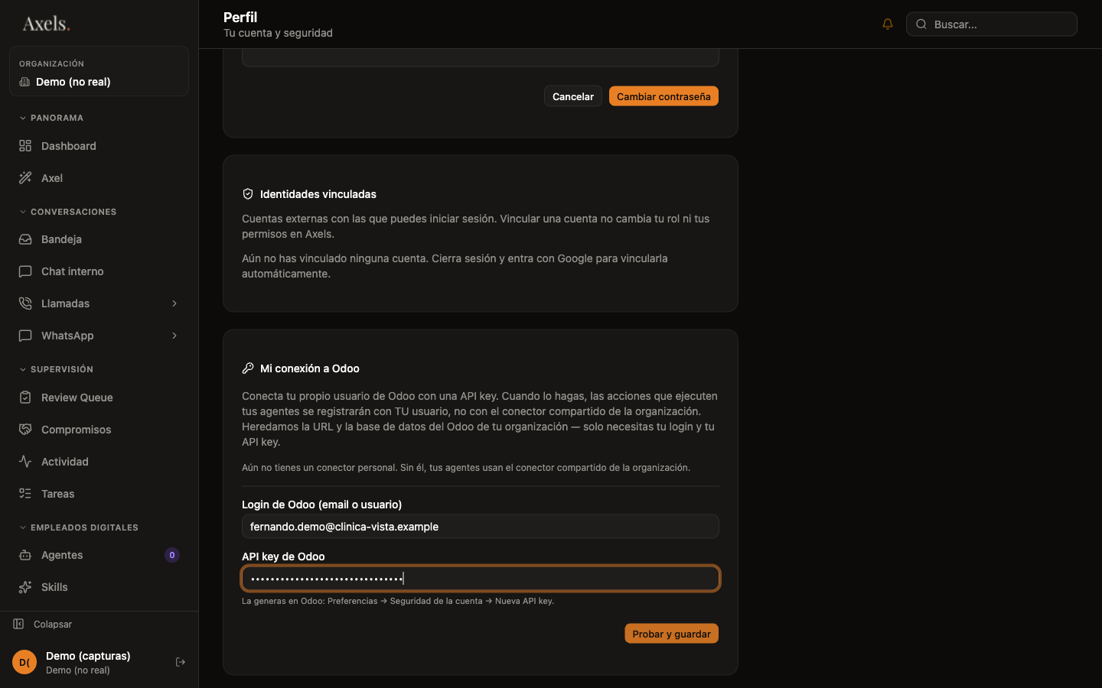Go to Bandeja
This screenshot has height=688, width=1102.
click(x=99, y=239)
